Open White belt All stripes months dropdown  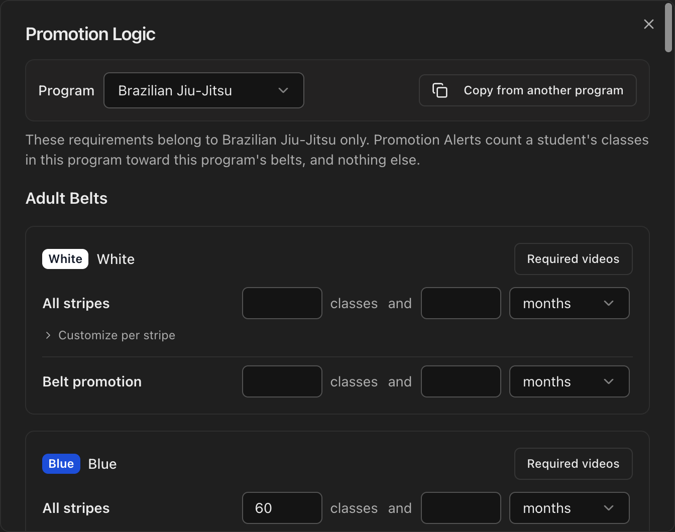pyautogui.click(x=570, y=303)
